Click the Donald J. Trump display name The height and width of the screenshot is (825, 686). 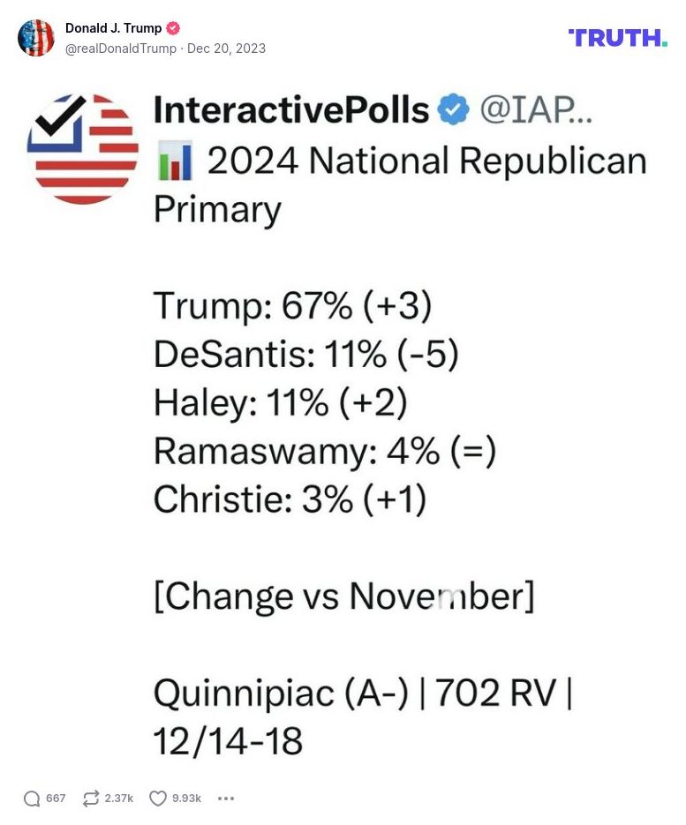coord(113,28)
